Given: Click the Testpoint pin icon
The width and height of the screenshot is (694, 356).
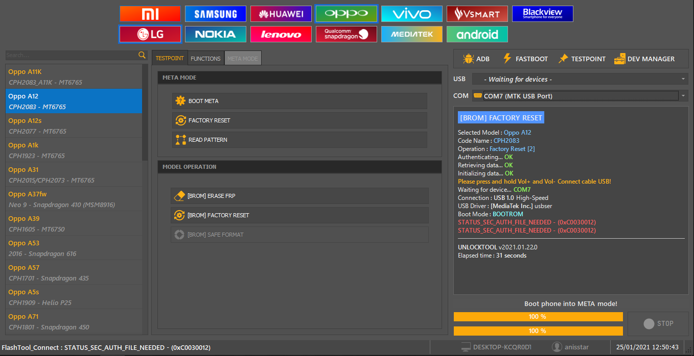Looking at the screenshot, I should (563, 59).
